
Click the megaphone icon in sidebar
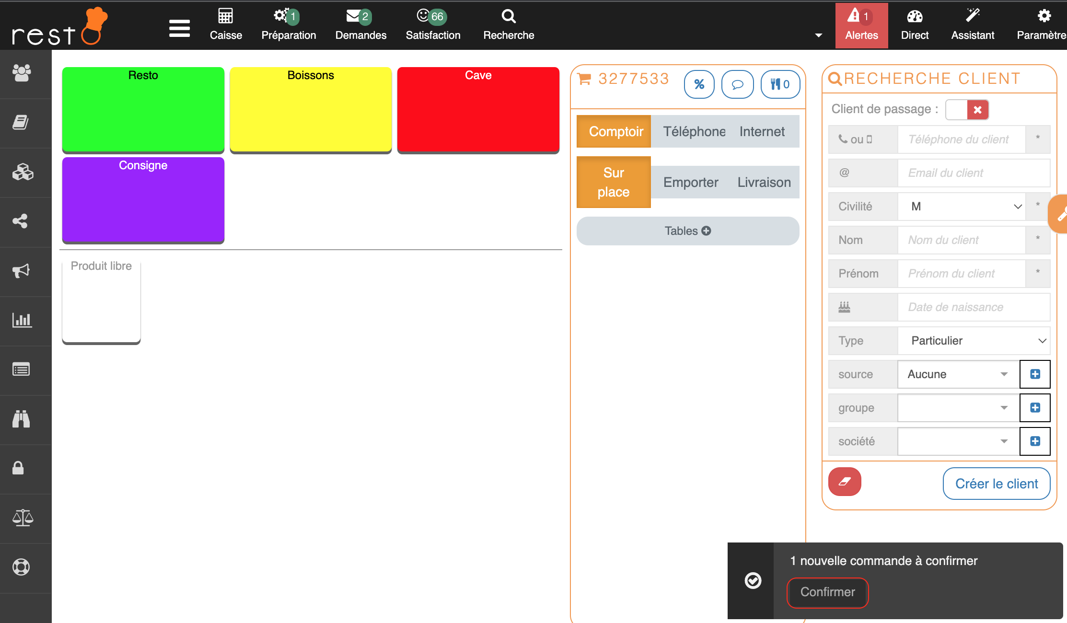click(x=22, y=271)
